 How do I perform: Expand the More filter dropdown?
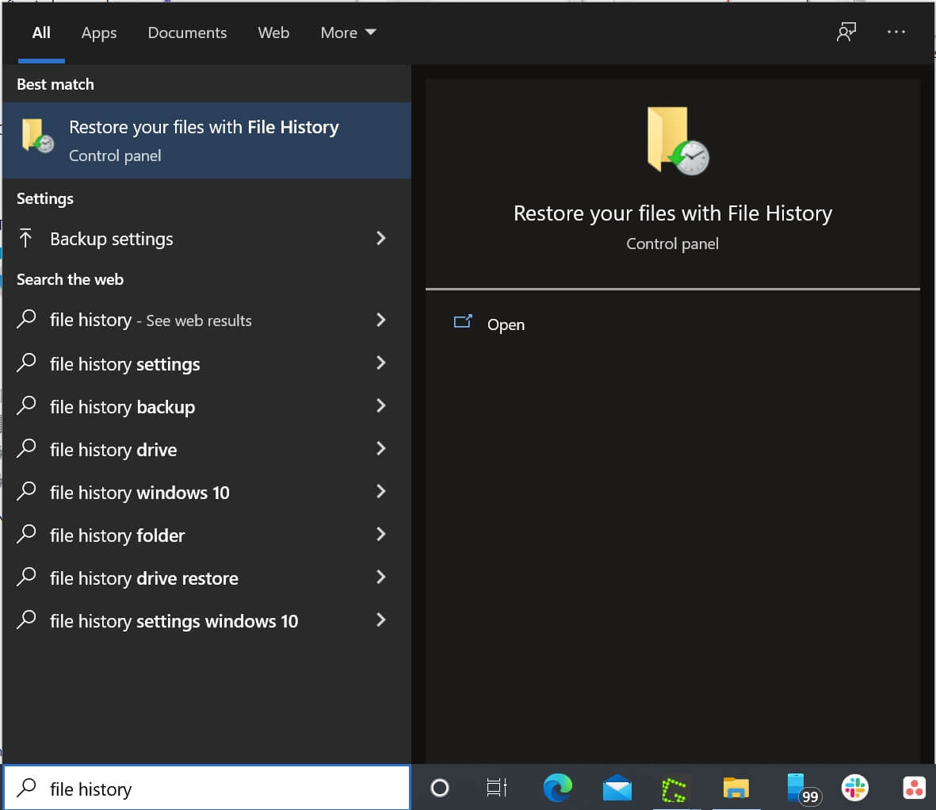[348, 33]
